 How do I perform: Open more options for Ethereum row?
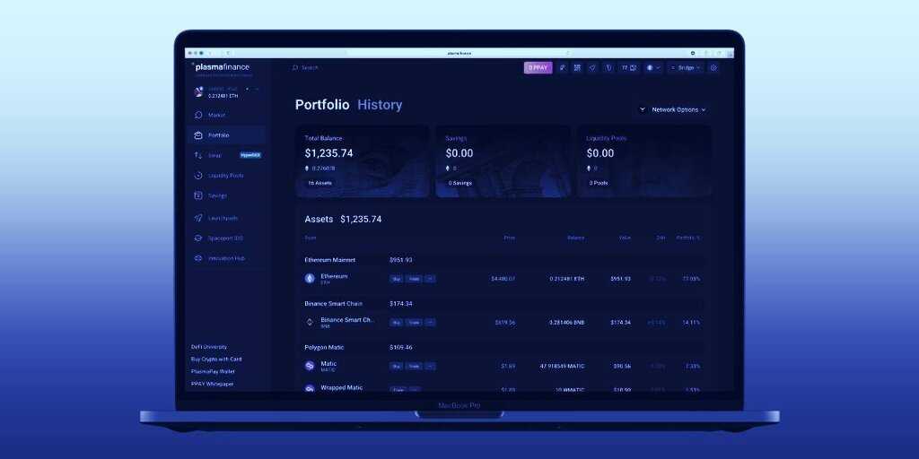click(x=430, y=280)
